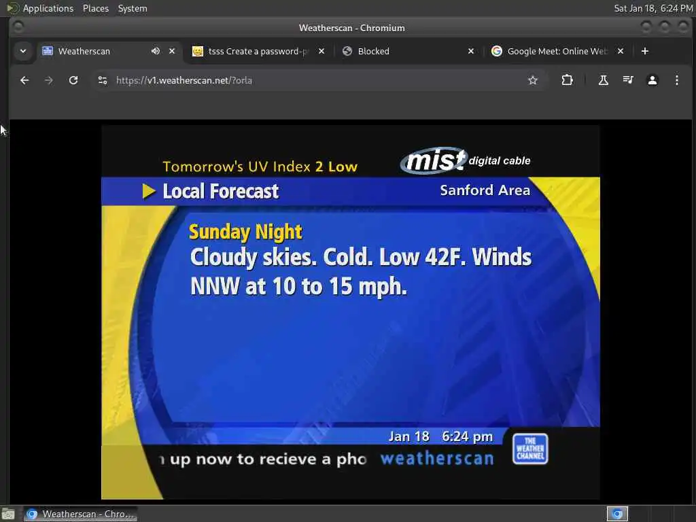Switch to tsss Create a password tab
This screenshot has width=696, height=522.
point(259,51)
